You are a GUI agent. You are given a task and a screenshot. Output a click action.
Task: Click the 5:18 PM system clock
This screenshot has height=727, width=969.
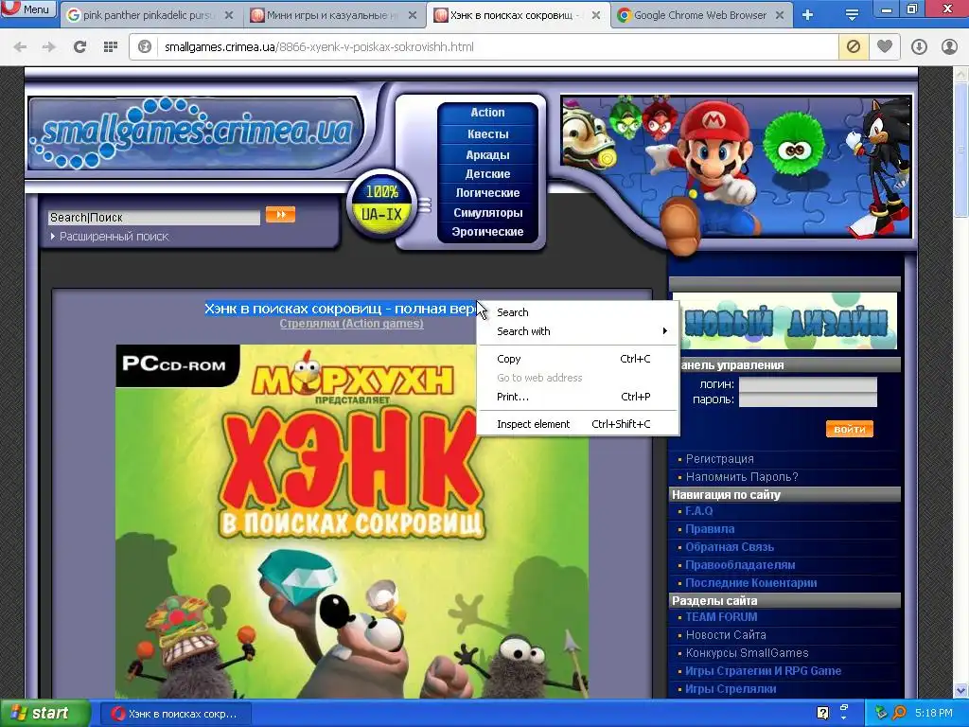tap(934, 713)
